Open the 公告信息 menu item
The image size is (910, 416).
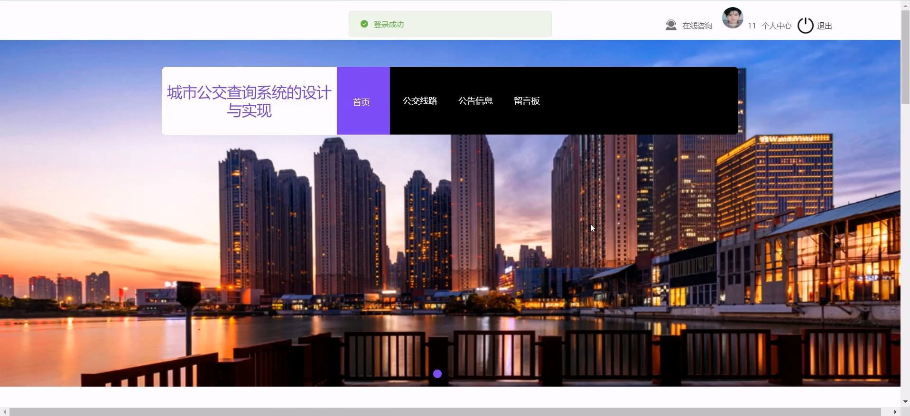[475, 101]
